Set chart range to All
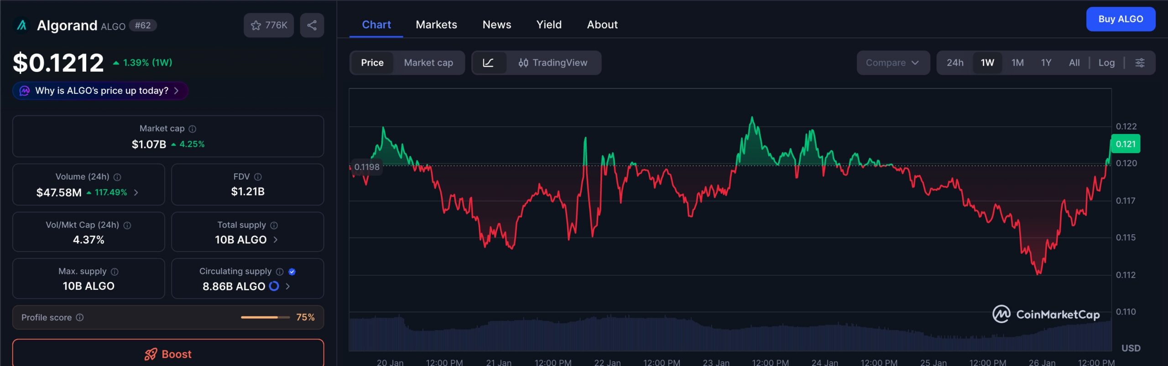This screenshot has width=1168, height=366. click(1074, 63)
